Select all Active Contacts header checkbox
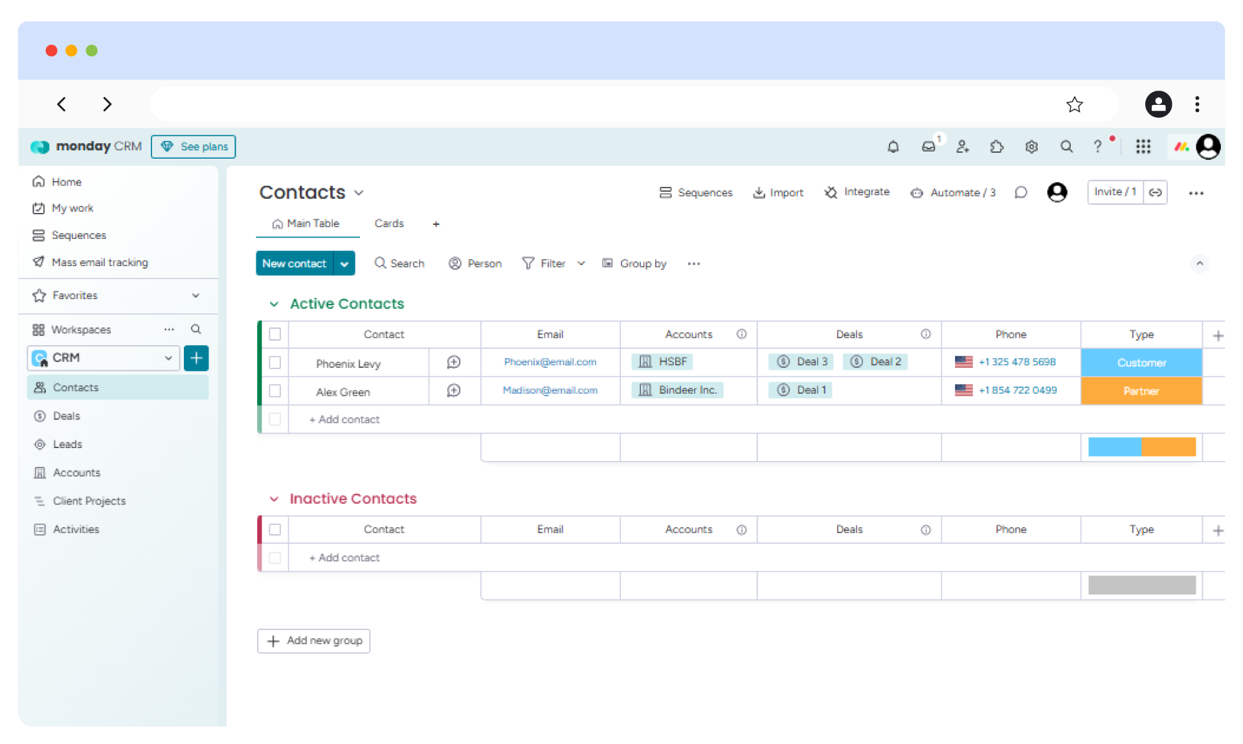 point(275,334)
